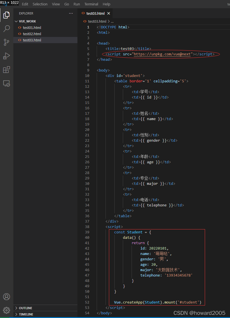The height and width of the screenshot is (318, 230).
Task: Open the Terminal menu
Action: (91, 4)
